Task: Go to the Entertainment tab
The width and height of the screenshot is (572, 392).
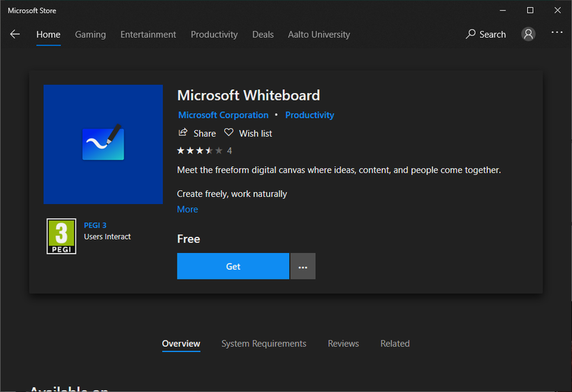Action: point(148,34)
